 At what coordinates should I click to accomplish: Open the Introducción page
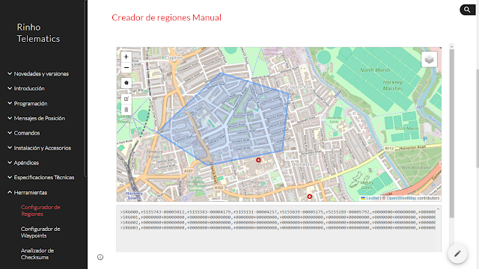coord(29,88)
